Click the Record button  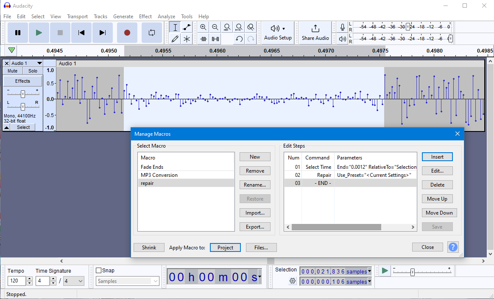(127, 33)
